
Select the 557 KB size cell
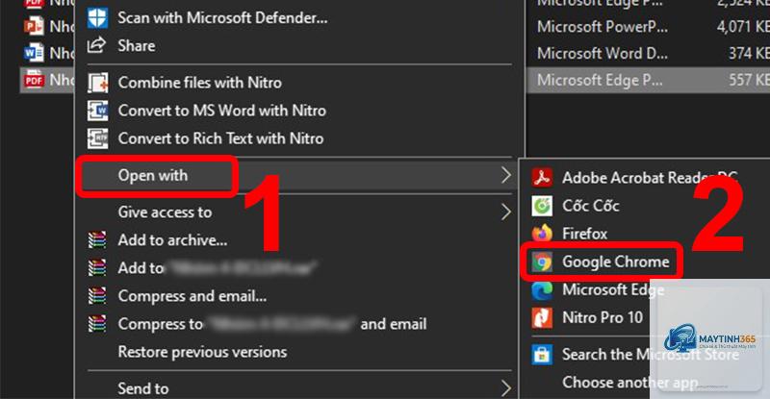pyautogui.click(x=749, y=80)
